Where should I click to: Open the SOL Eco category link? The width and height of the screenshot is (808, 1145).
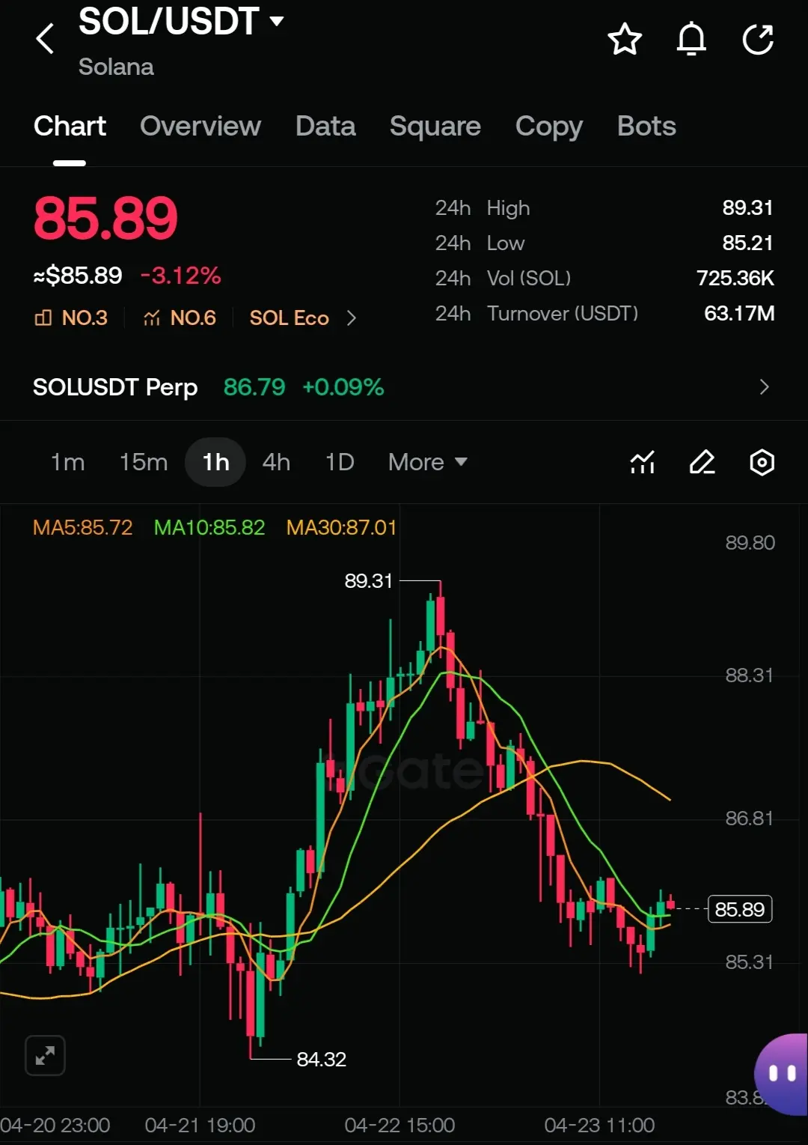point(290,318)
